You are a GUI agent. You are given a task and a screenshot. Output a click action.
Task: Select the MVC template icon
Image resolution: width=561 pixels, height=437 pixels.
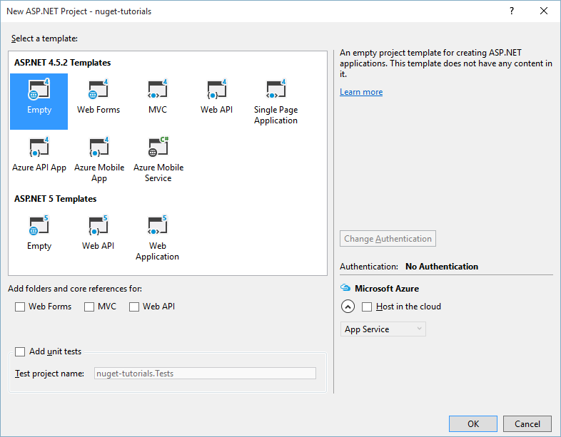pos(158,89)
